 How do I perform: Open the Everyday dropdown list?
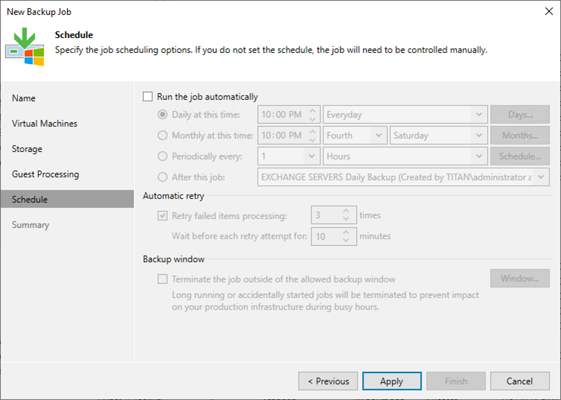click(405, 115)
